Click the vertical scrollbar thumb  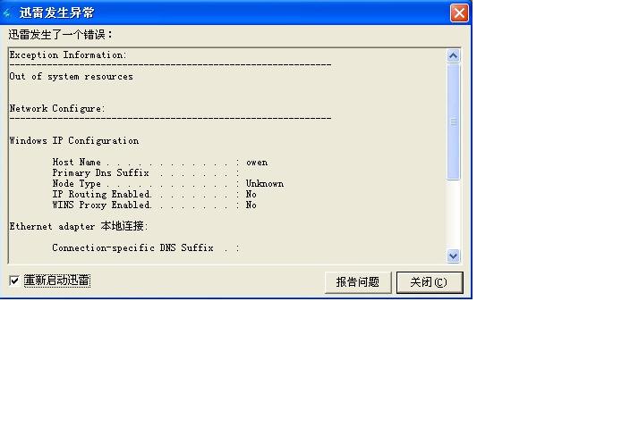pos(453,121)
